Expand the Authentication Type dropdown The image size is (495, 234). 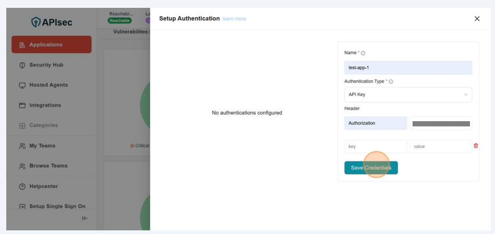coord(407,95)
